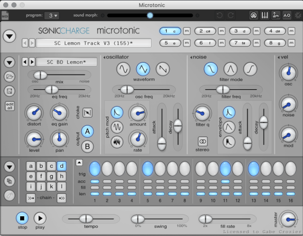Toggle trigger on step 2
Screen dimensions: 303x236
(107, 169)
